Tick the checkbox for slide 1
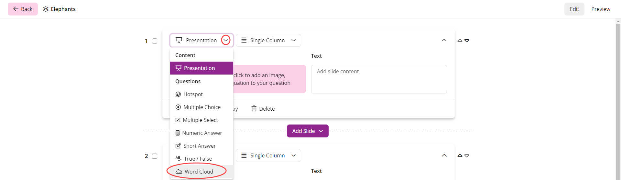The image size is (621, 180). [155, 41]
